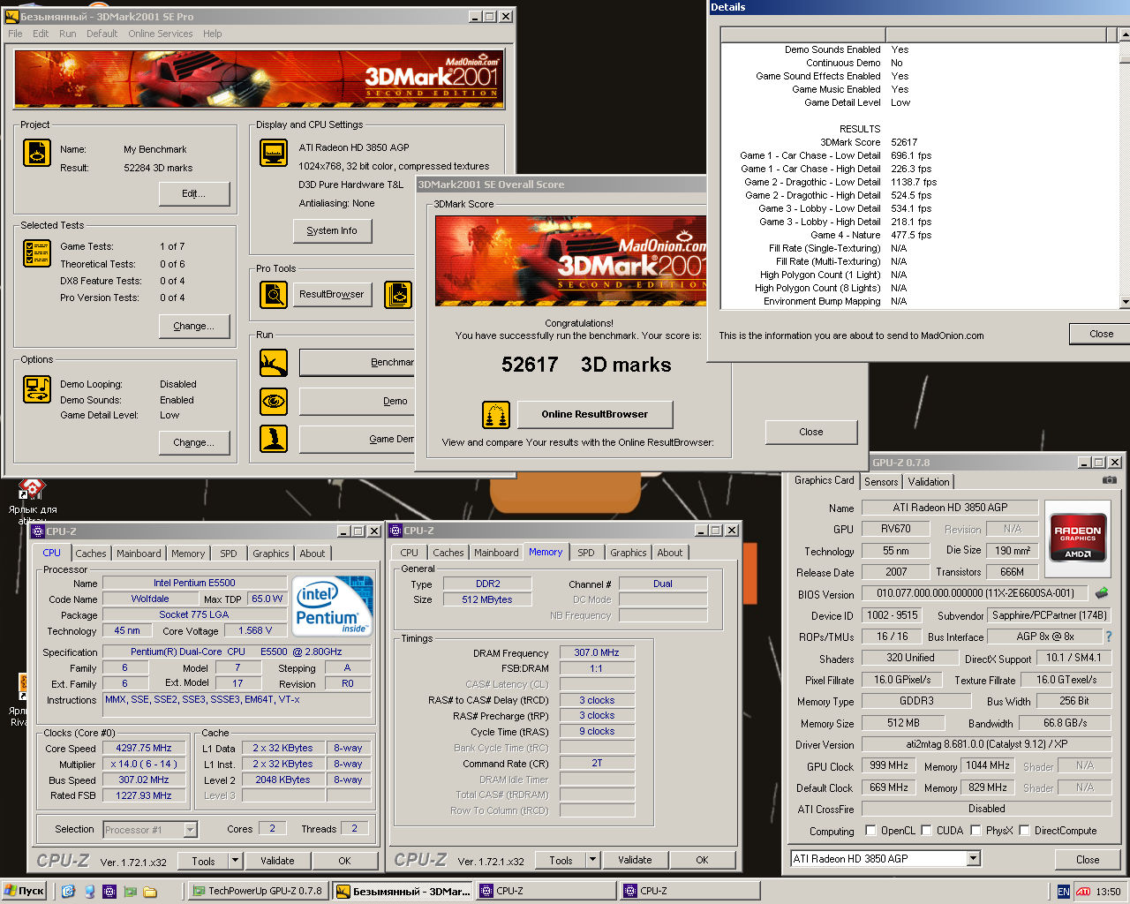
Task: Click the Game Demo joystick icon
Action: pos(274,439)
